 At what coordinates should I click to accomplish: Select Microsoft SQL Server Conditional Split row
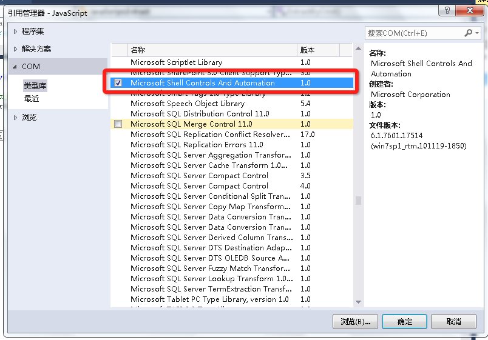[232, 196]
